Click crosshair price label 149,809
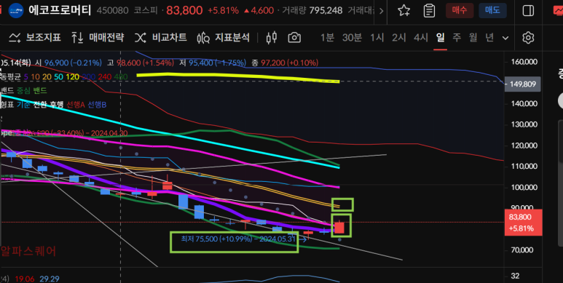563x283 pixels. click(522, 84)
